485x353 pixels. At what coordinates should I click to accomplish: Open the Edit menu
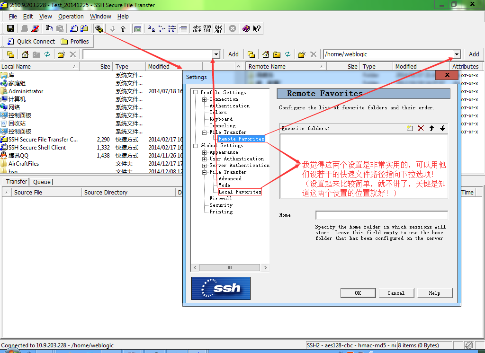28,17
